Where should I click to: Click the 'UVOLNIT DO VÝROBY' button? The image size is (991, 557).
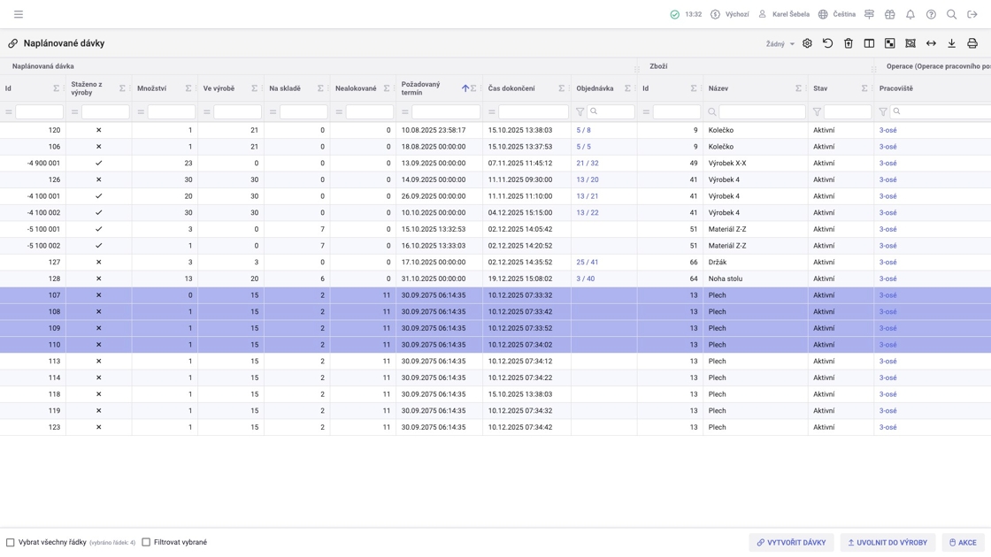click(x=887, y=542)
